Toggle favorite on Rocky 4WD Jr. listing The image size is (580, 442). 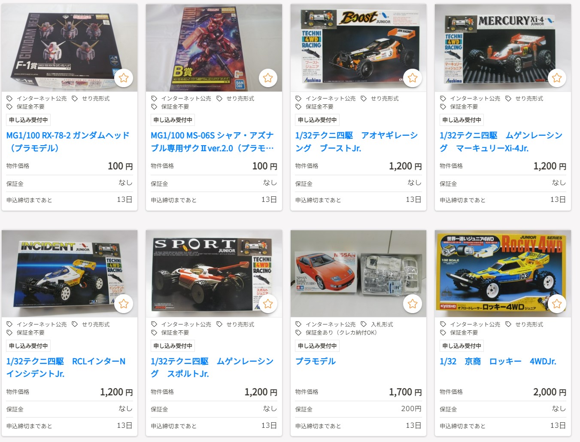557,304
